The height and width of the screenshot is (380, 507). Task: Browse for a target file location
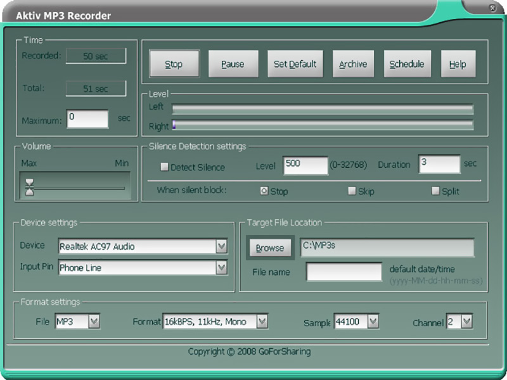pyautogui.click(x=269, y=248)
